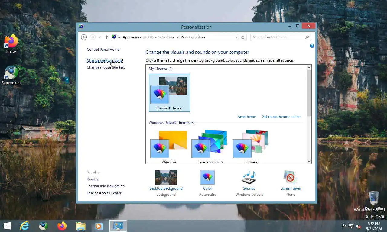
Task: Click the Control Panel taskbar button
Action: [x=118, y=226]
